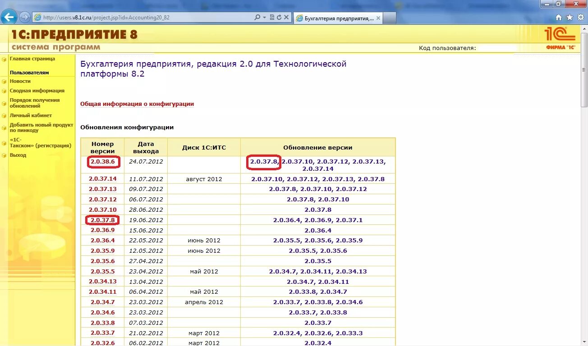Refresh the page with the reload icon
The height and width of the screenshot is (346, 588).
279,18
